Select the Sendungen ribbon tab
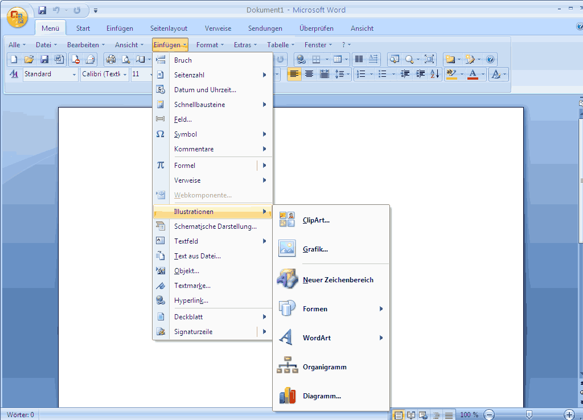The height and width of the screenshot is (420, 583). coord(265,28)
